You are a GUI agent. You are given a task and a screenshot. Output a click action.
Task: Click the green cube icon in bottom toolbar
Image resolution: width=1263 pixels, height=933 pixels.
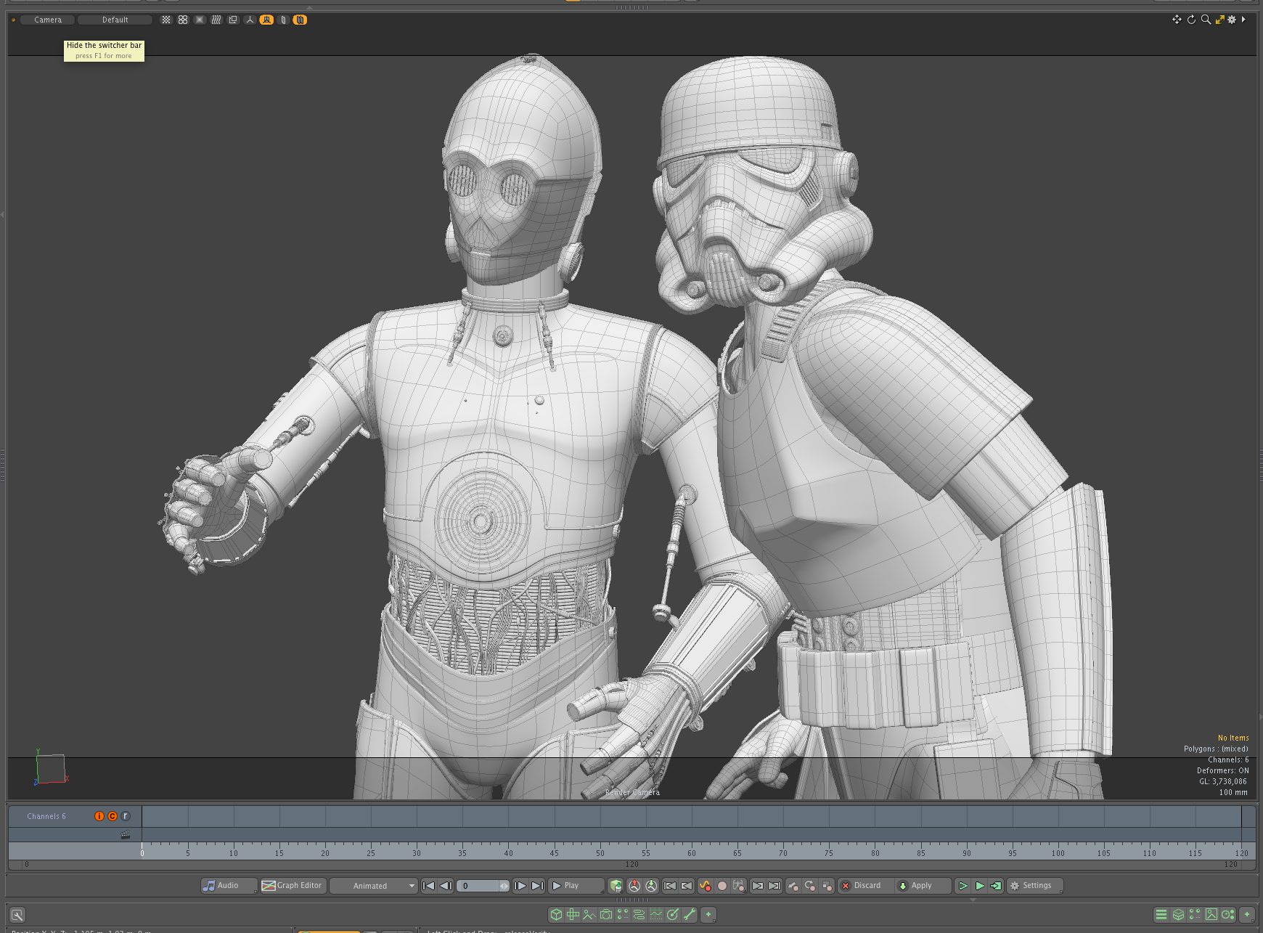pos(556,915)
